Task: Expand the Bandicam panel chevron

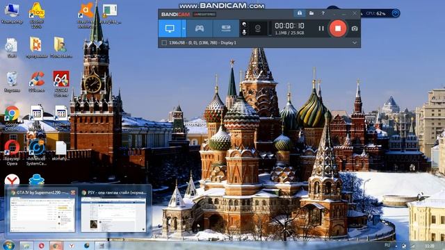Action: (x=355, y=43)
